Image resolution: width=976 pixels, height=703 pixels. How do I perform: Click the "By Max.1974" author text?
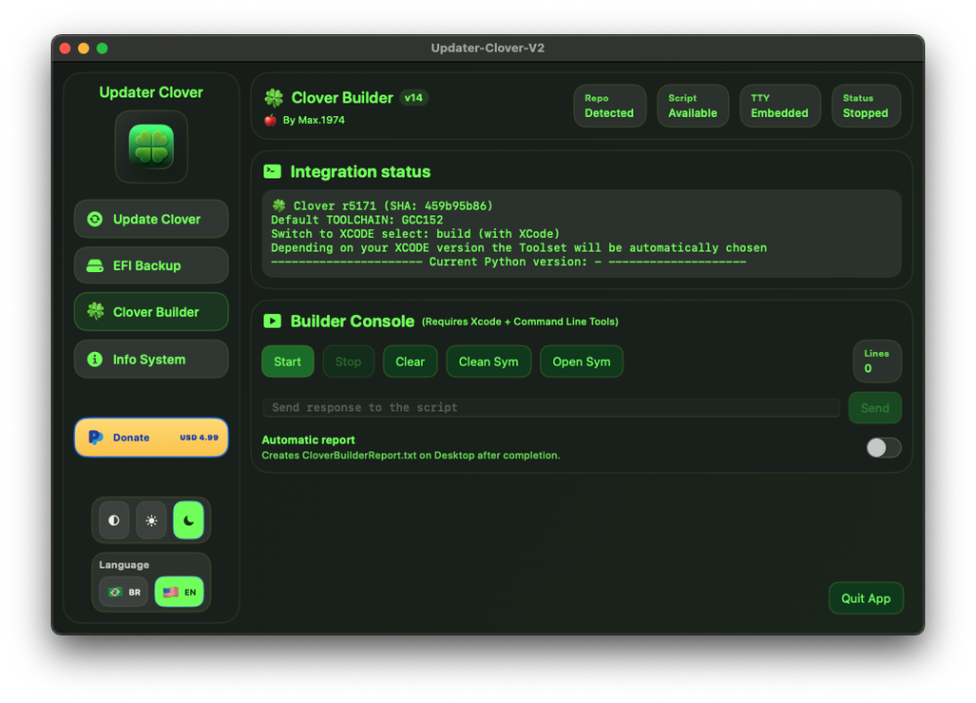tap(313, 120)
